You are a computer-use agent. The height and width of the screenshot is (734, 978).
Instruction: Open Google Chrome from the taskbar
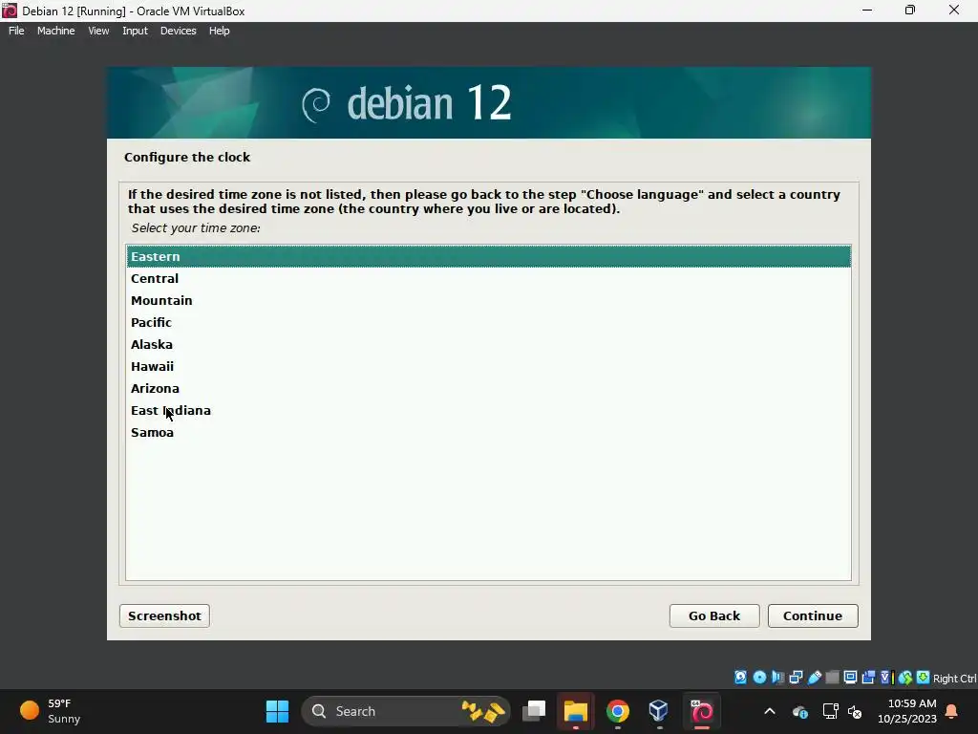coord(618,711)
